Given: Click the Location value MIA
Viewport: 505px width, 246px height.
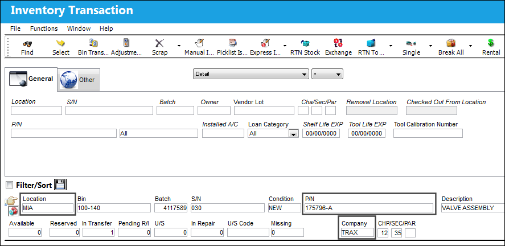Looking at the screenshot, I should pos(48,208).
